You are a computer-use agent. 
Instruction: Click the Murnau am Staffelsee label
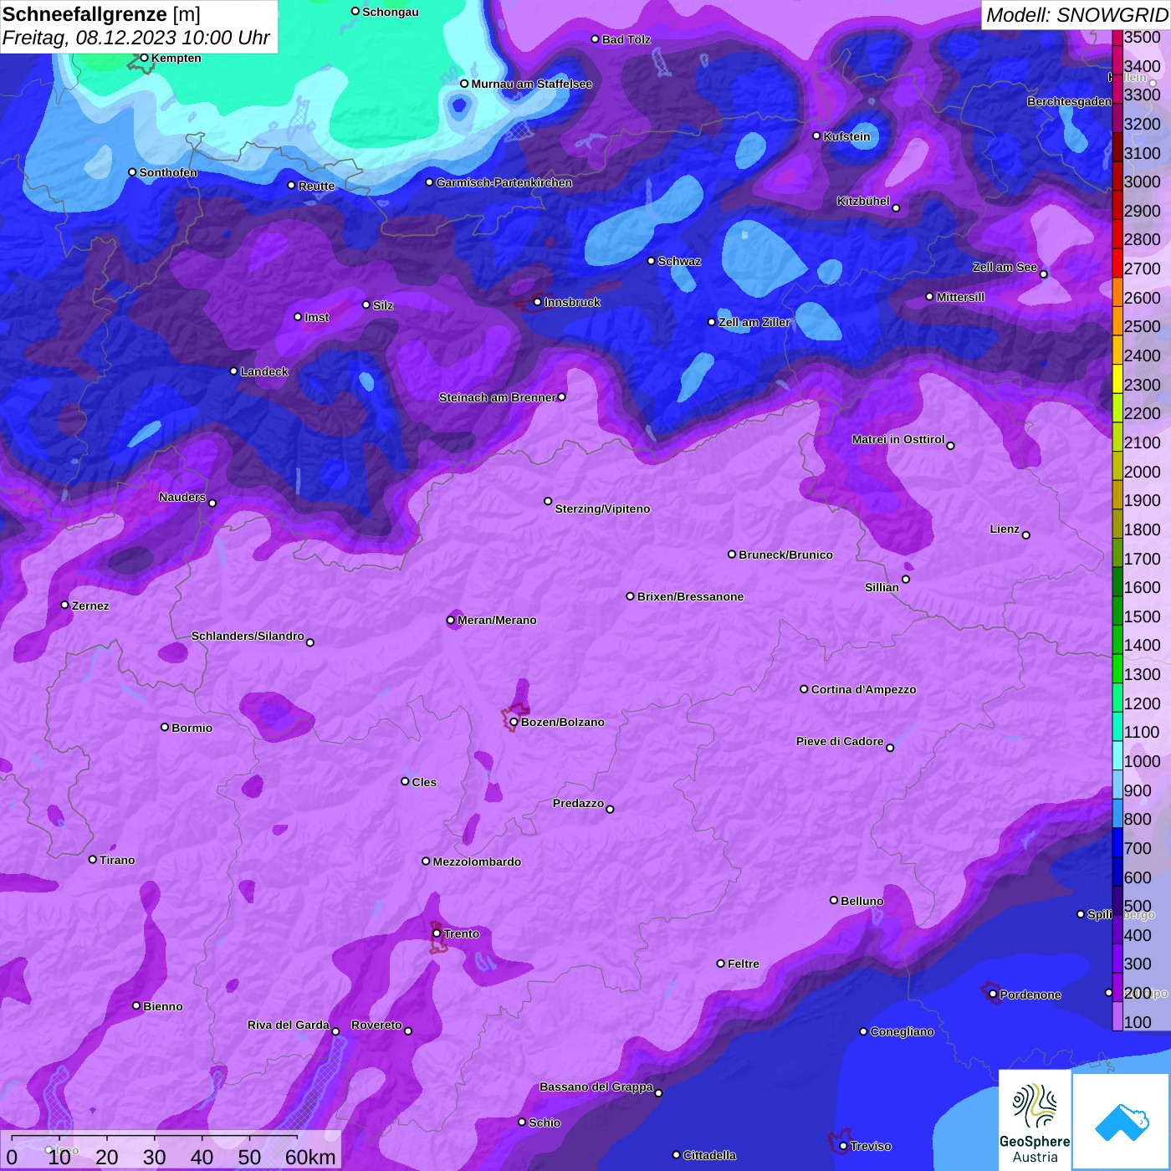(531, 84)
